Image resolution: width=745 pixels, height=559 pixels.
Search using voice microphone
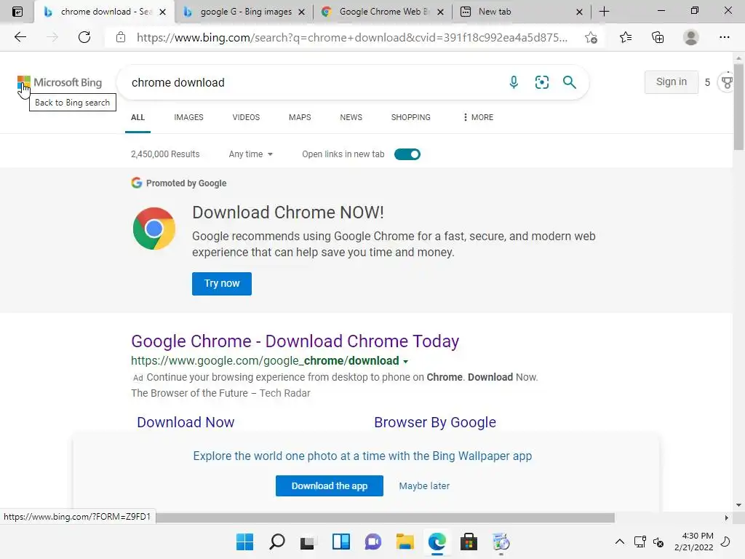click(514, 82)
